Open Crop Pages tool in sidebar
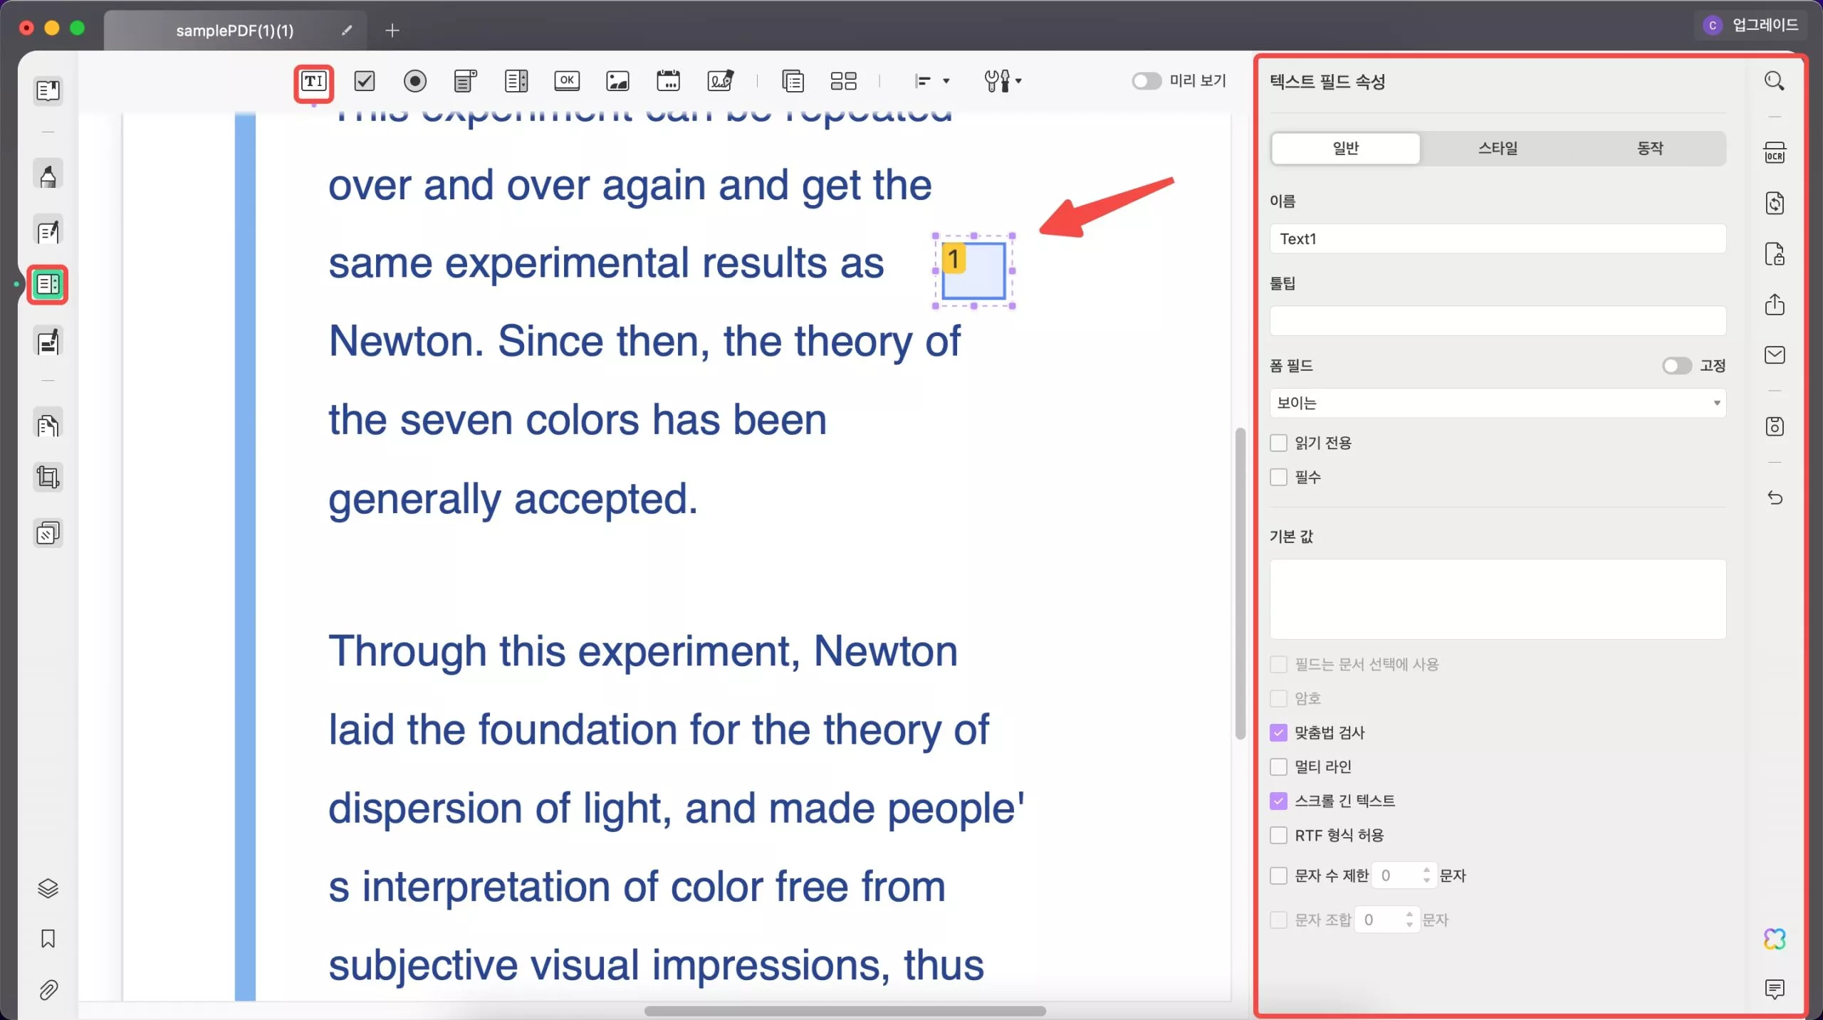Image resolution: width=1823 pixels, height=1020 pixels. (48, 477)
